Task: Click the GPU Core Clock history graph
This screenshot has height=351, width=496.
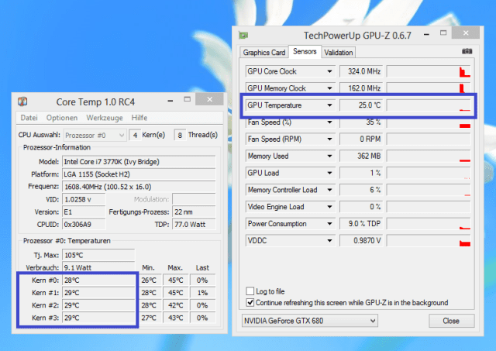Action: (x=429, y=71)
